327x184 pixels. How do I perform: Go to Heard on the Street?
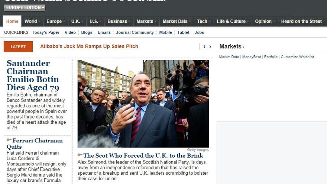coord(301,21)
